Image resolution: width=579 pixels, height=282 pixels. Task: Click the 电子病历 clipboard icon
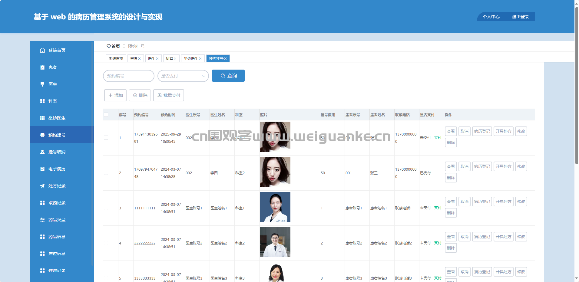click(x=42, y=169)
